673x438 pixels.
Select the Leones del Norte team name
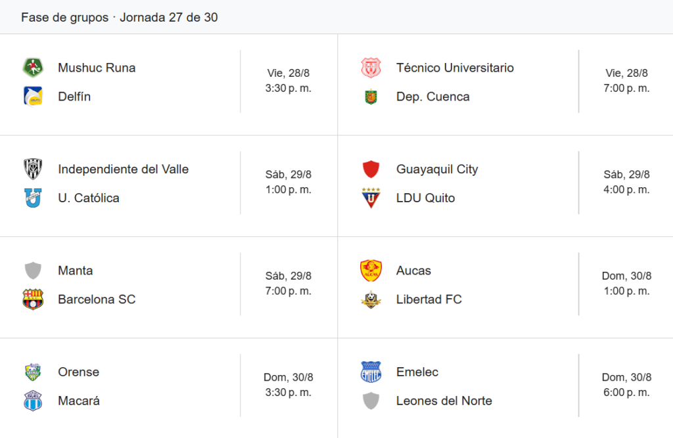(444, 401)
